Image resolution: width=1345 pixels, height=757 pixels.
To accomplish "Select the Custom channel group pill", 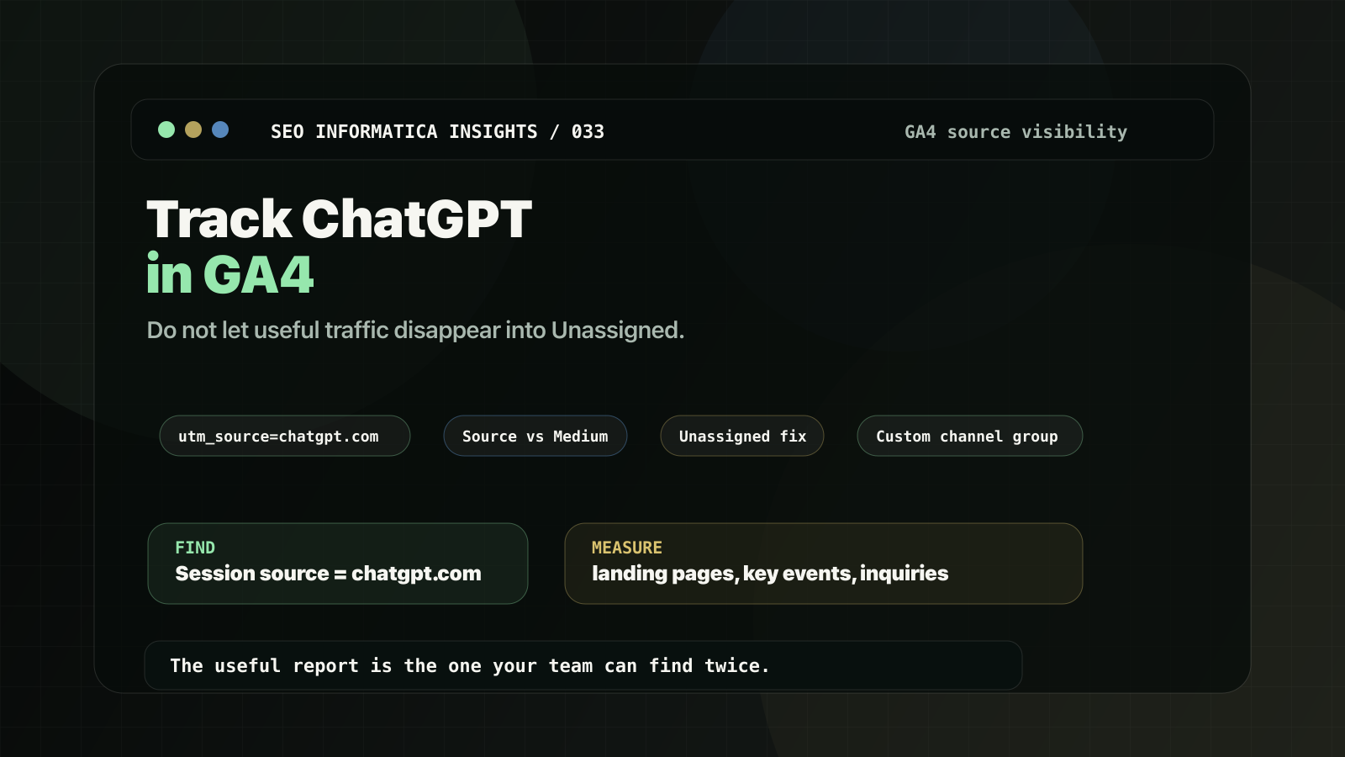I will click(x=970, y=436).
